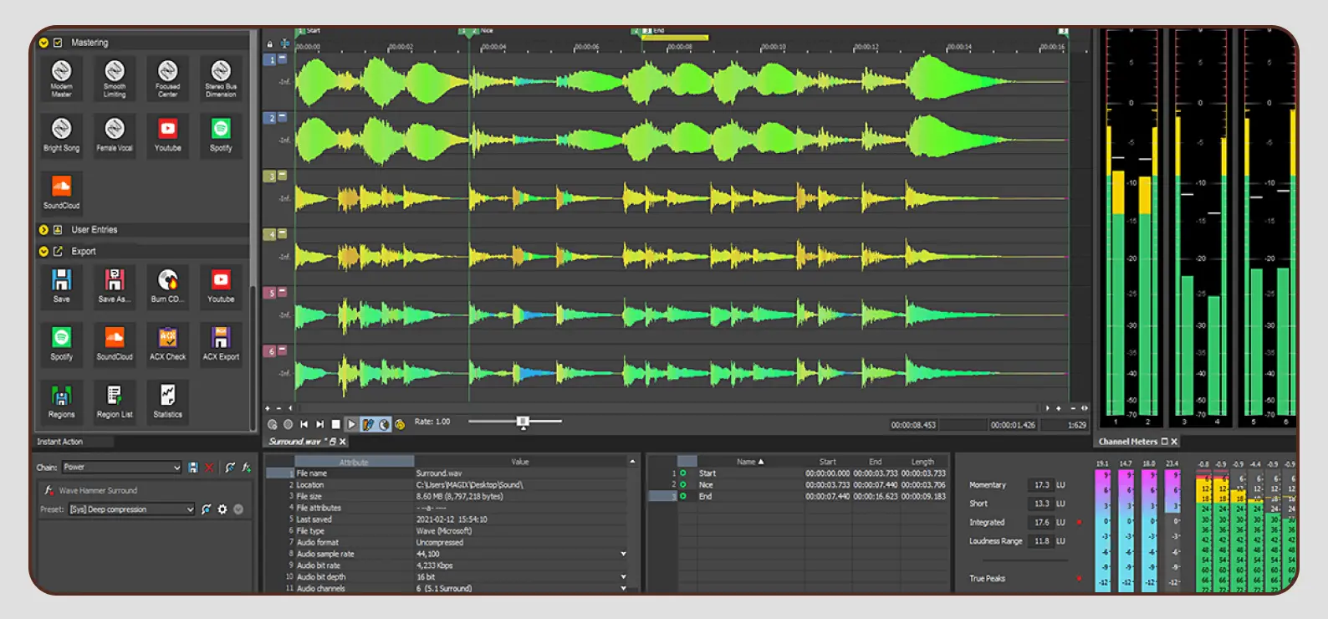Image resolution: width=1328 pixels, height=619 pixels.
Task: Apply the Stereo Bus Dimension action
Action: [221, 78]
